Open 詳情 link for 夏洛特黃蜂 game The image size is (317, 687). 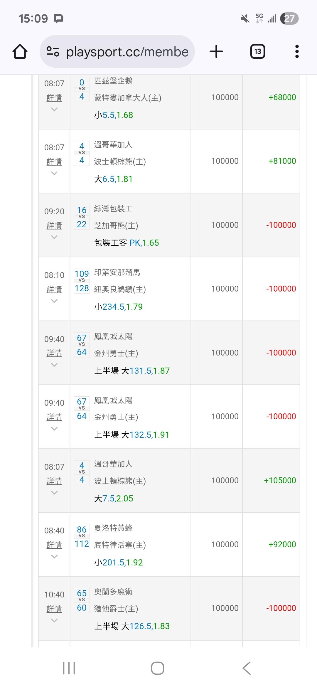[54, 545]
